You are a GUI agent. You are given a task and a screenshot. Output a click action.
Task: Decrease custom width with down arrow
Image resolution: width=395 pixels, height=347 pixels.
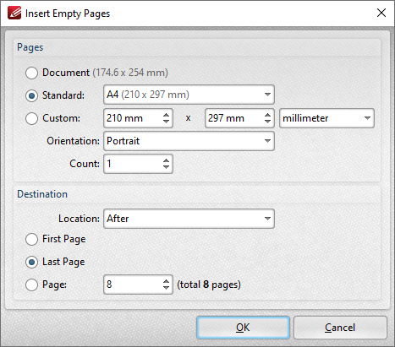pyautogui.click(x=167, y=122)
